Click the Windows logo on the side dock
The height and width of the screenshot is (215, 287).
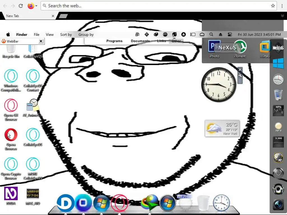click(278, 63)
